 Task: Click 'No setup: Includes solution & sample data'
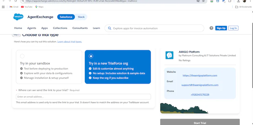click(119, 73)
